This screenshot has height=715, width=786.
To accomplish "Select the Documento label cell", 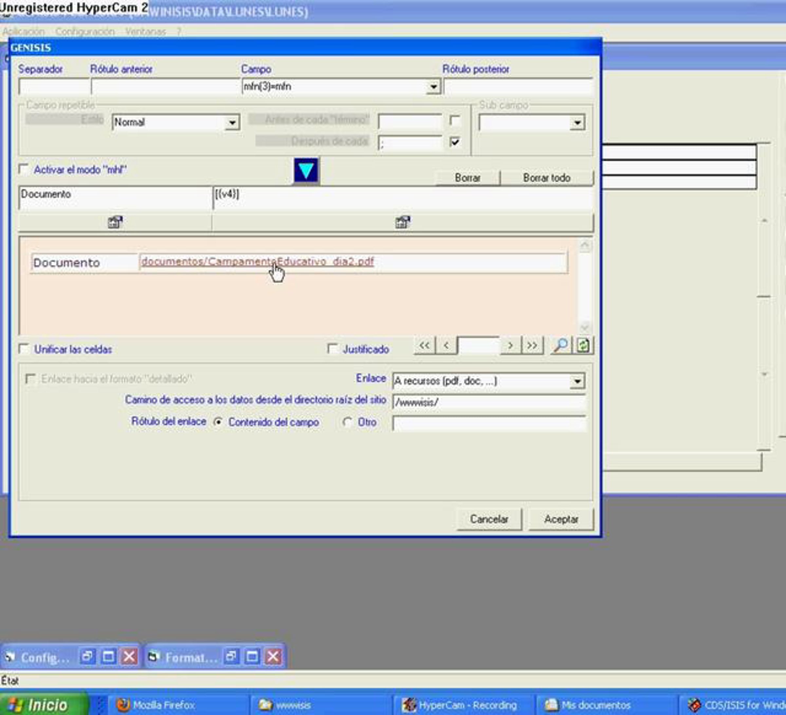I will 115,198.
